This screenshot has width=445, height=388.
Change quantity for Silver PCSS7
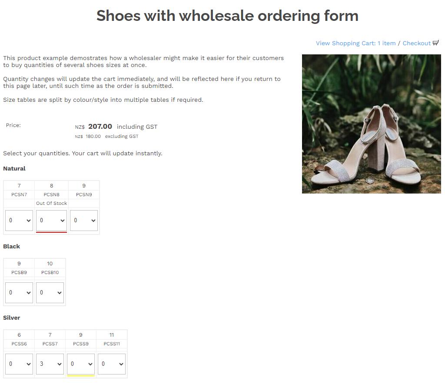[x=50, y=364]
